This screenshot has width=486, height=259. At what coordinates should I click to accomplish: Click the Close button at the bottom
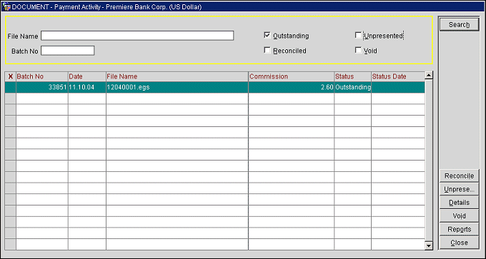(x=460, y=243)
